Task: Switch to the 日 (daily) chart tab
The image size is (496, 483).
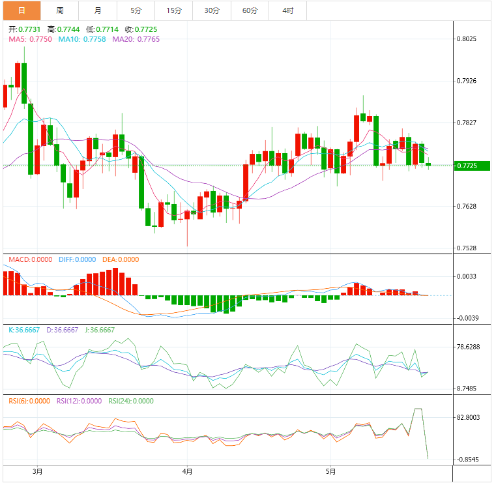Action: 22,10
